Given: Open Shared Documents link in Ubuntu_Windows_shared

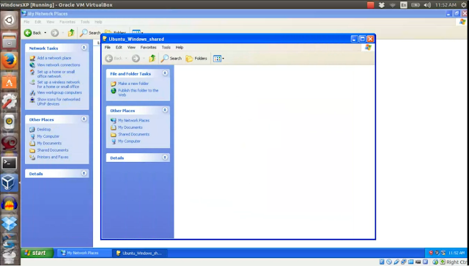Looking at the screenshot, I should pyautogui.click(x=133, y=134).
